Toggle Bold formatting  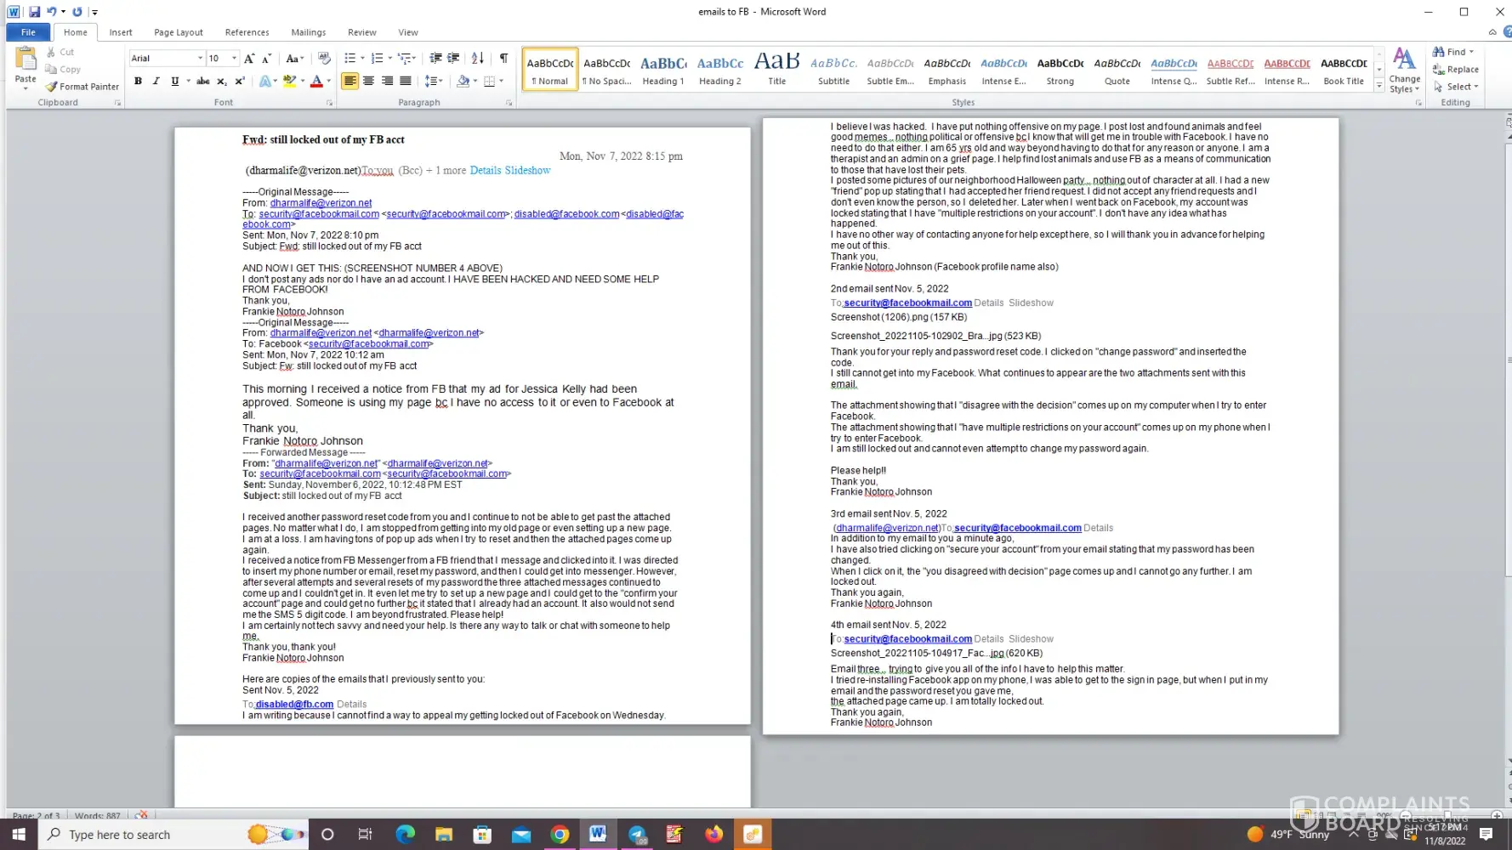(138, 82)
